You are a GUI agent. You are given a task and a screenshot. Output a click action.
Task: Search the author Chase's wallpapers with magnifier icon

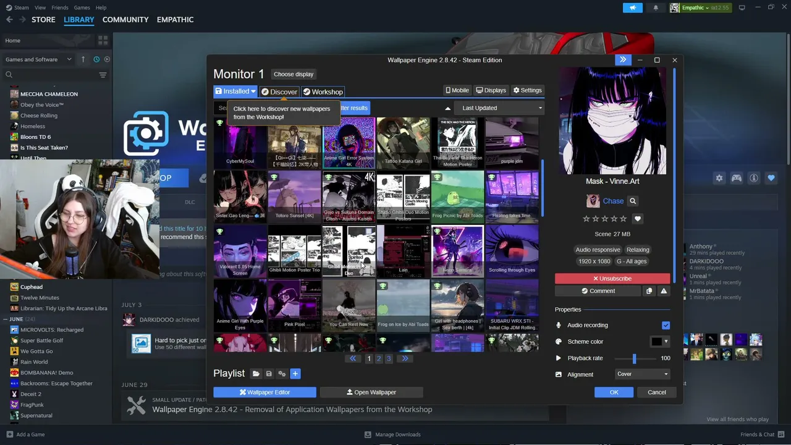click(x=633, y=201)
